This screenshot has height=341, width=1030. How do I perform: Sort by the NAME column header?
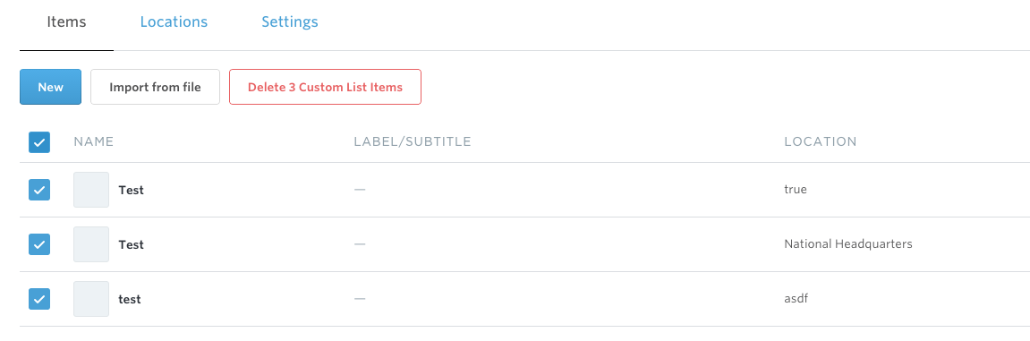[x=94, y=142]
